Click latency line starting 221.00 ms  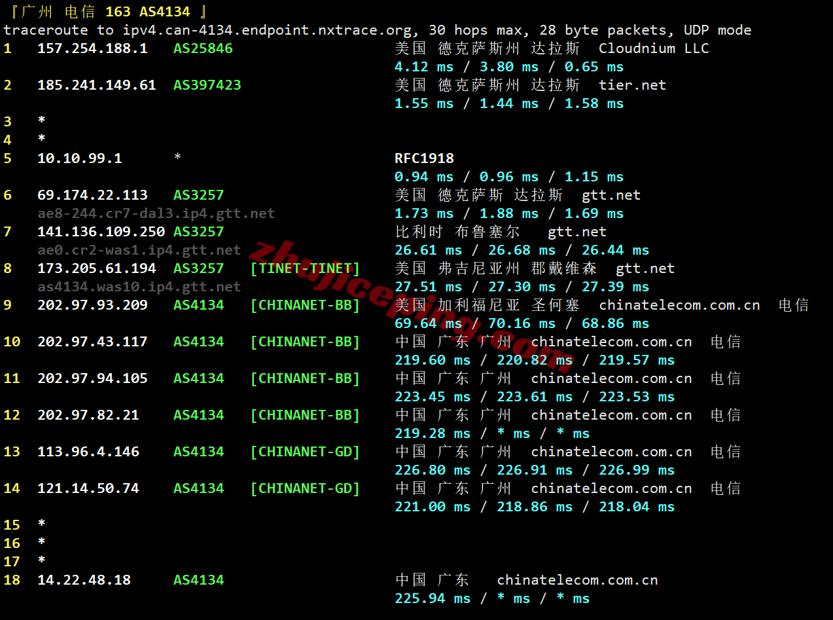pos(535,507)
